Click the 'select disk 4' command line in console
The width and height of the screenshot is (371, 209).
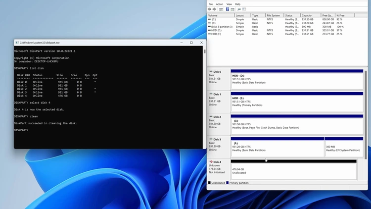[32, 103]
